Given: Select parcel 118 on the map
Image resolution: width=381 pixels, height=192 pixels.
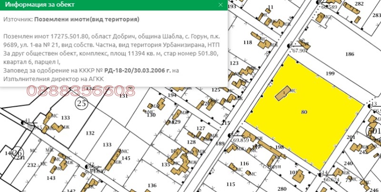Looking at the screenshot, I should pyautogui.click(x=247, y=43).
